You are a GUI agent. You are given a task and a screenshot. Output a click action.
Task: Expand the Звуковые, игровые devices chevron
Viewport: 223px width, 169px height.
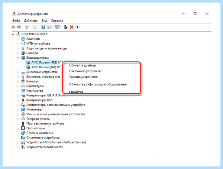(x=18, y=77)
